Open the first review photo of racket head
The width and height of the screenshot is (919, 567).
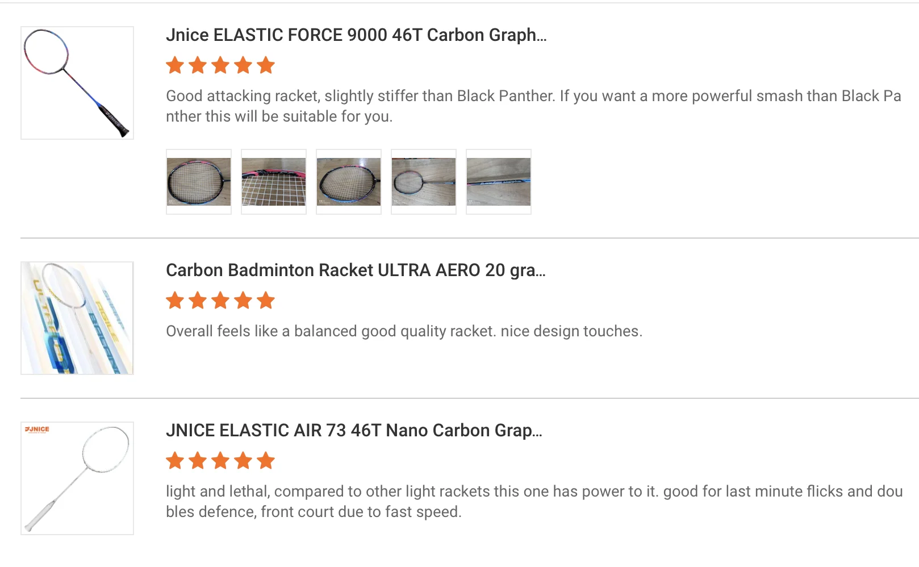pyautogui.click(x=199, y=182)
